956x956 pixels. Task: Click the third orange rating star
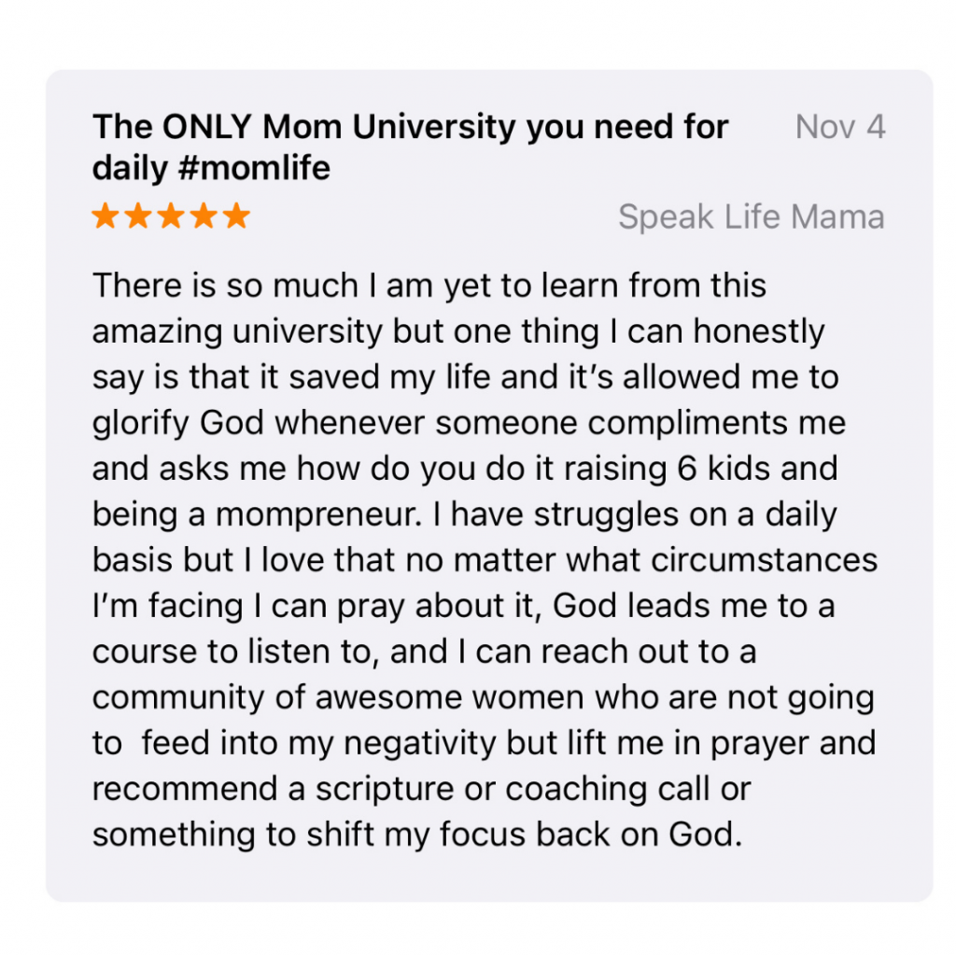pos(172,216)
